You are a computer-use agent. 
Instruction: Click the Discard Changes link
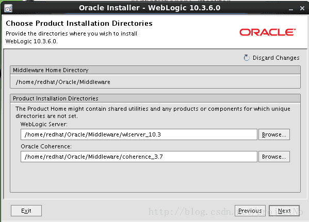pyautogui.click(x=276, y=58)
